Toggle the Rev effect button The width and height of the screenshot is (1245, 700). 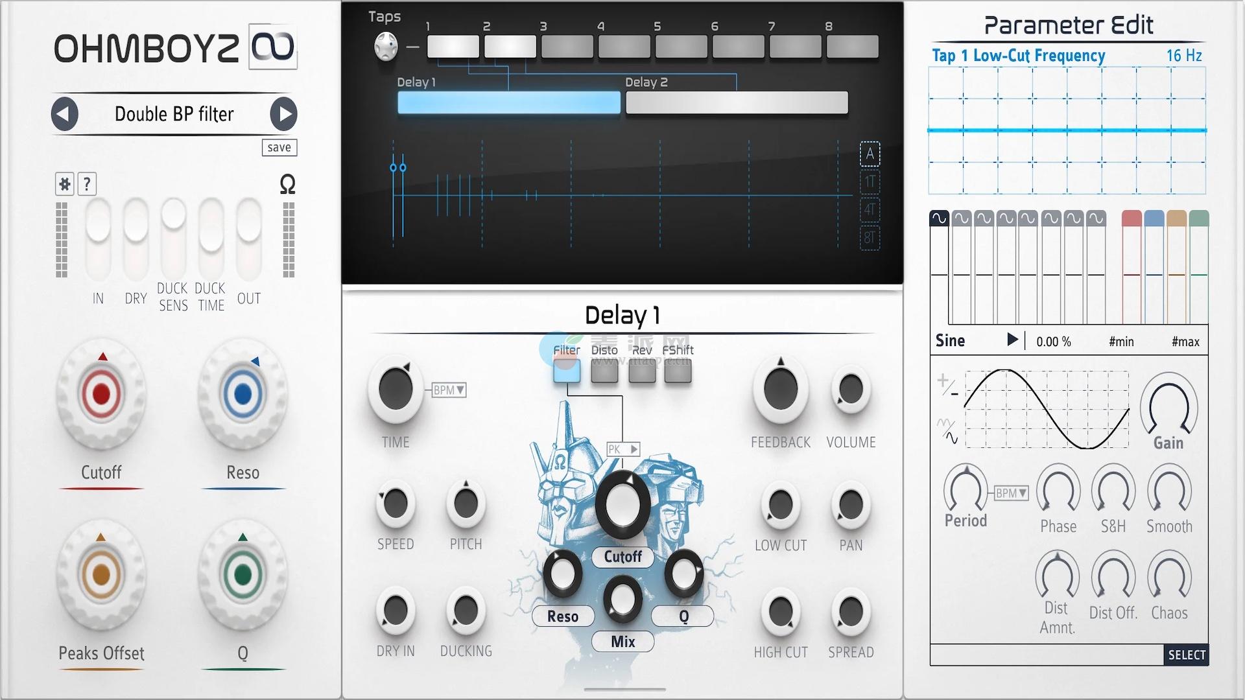(642, 371)
